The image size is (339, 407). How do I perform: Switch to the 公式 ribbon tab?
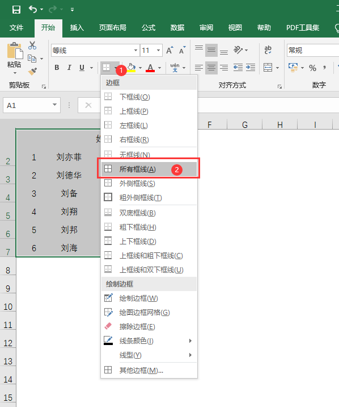149,27
